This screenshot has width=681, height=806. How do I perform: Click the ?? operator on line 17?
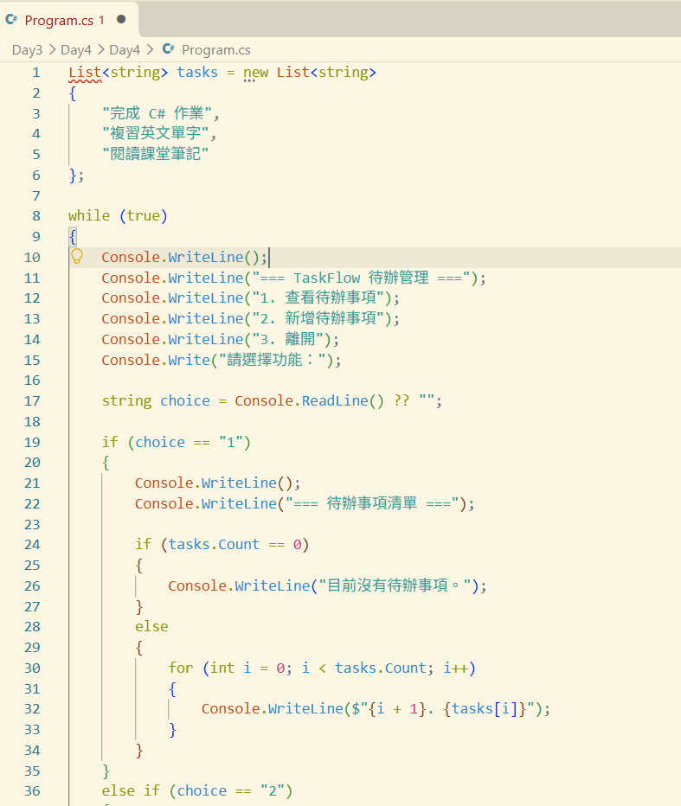pos(402,401)
